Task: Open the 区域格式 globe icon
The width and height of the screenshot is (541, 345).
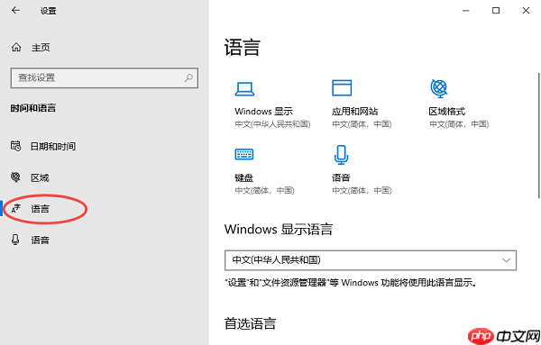Action: coord(439,88)
